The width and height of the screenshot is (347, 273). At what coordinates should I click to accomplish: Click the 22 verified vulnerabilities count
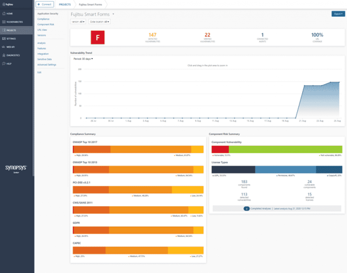(x=207, y=35)
